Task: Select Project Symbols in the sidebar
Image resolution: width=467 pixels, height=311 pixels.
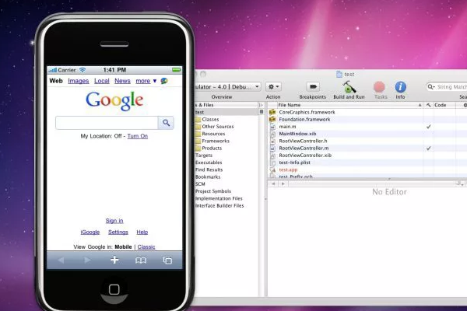Action: click(x=213, y=191)
